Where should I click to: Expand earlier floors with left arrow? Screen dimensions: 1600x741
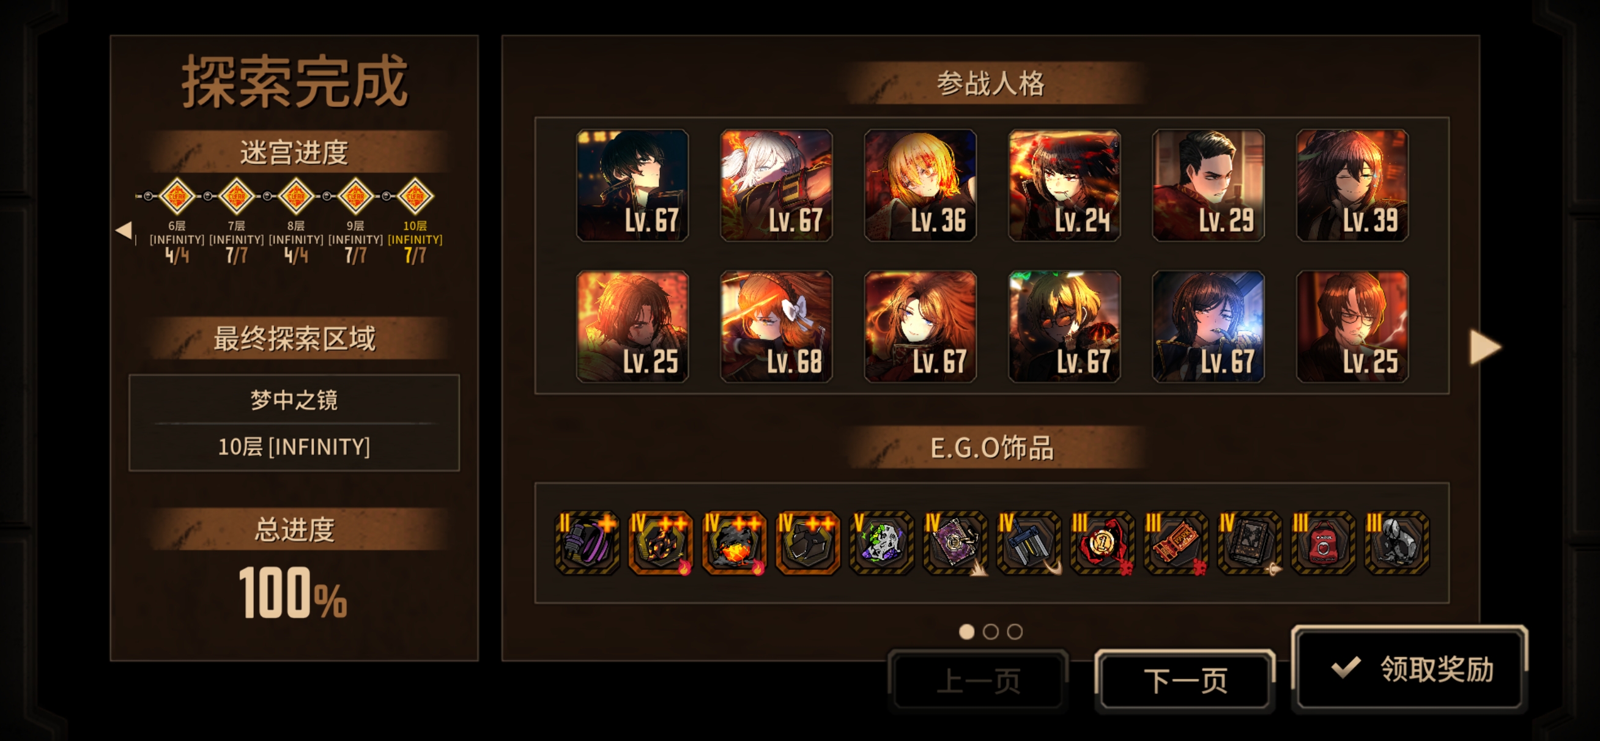[x=124, y=230]
